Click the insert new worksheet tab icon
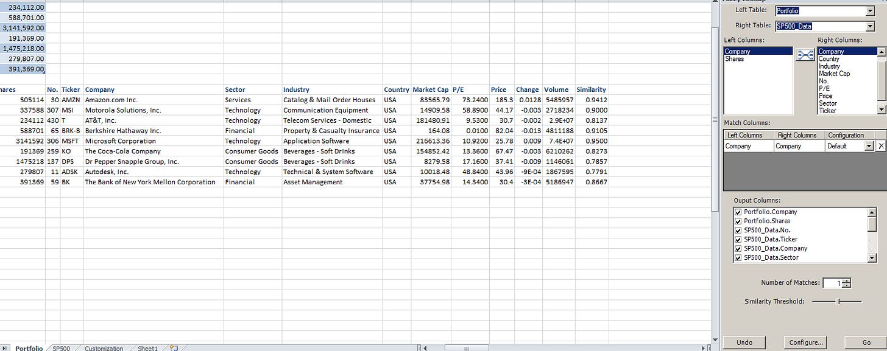This screenshot has height=351, width=887. click(x=174, y=348)
